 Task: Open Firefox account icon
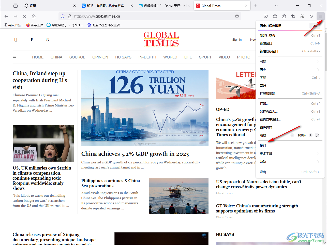point(275,16)
